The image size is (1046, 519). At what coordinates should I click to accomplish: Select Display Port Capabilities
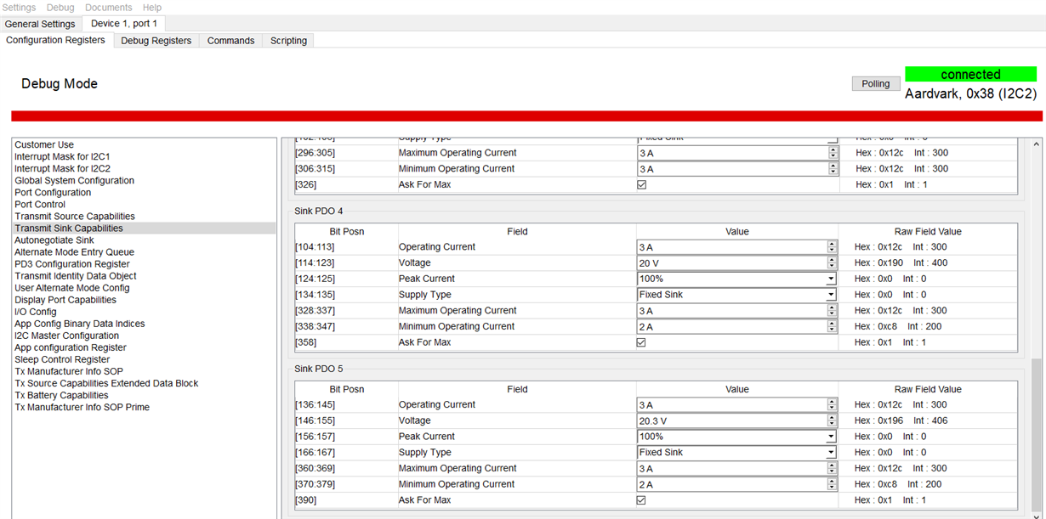tap(65, 299)
